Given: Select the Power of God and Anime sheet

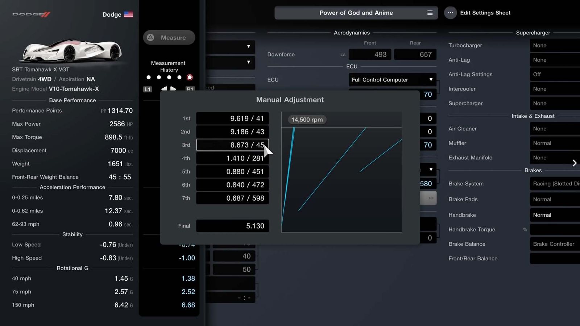Looking at the screenshot, I should pyautogui.click(x=356, y=13).
